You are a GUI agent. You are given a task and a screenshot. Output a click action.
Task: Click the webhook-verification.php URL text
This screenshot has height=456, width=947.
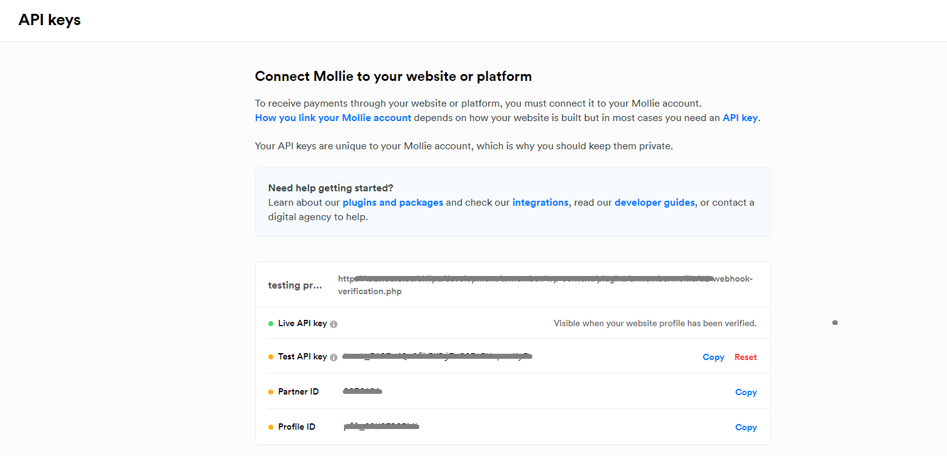(x=545, y=285)
